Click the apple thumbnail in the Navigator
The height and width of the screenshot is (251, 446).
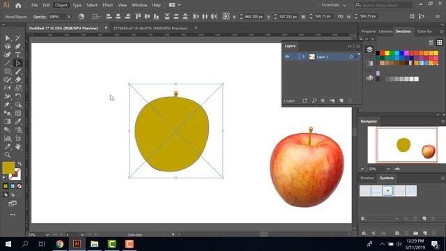(x=429, y=151)
